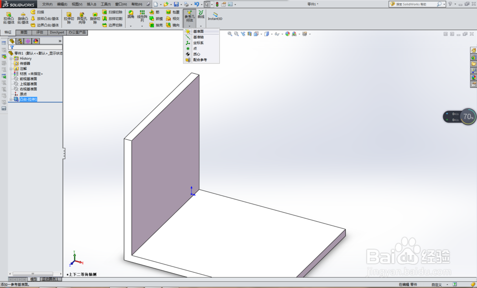This screenshot has height=288, width=477.
Task: Open the 视图(V) menu
Action: (x=77, y=4)
